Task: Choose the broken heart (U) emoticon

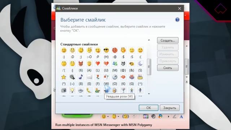Action: 106,64
